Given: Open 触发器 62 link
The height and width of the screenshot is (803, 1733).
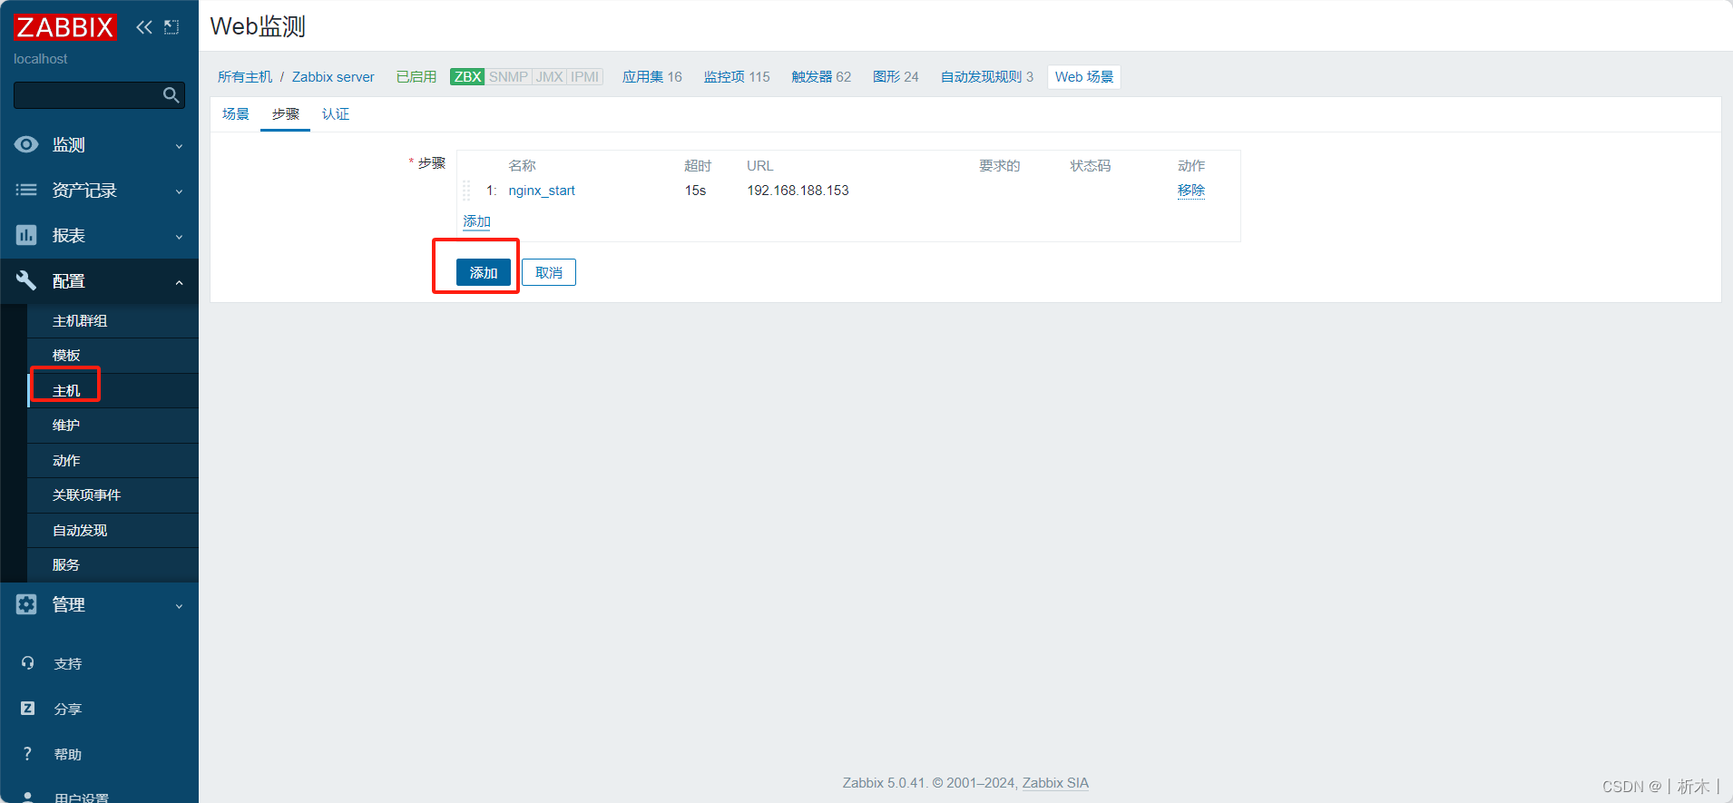Looking at the screenshot, I should point(821,77).
